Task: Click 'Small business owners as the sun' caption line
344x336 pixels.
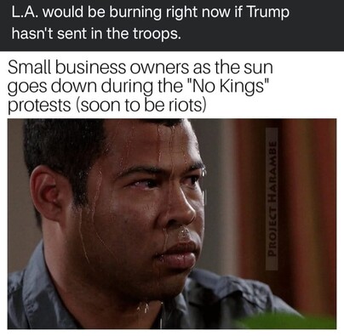Action: point(140,67)
